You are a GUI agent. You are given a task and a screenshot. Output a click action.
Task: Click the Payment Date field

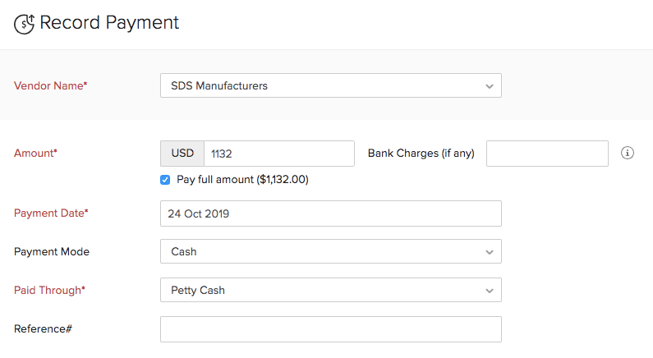330,213
